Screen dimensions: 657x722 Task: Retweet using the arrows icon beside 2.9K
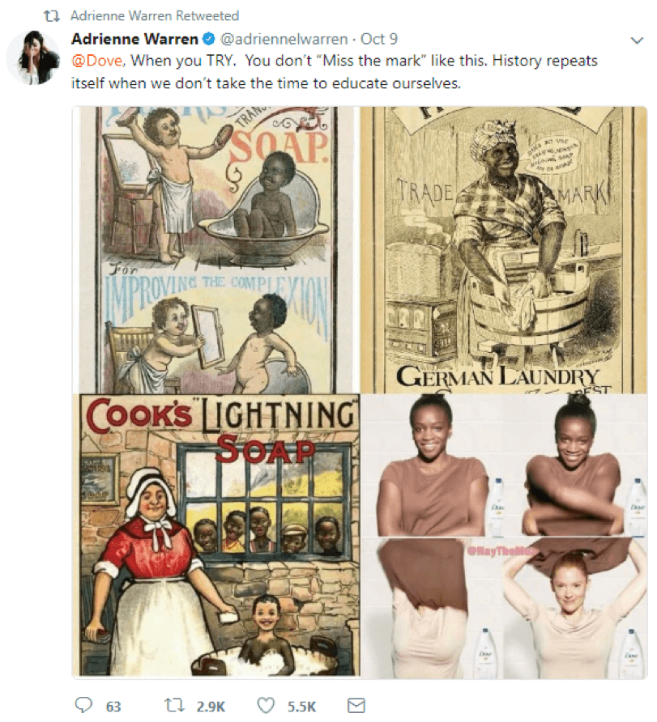point(175,705)
